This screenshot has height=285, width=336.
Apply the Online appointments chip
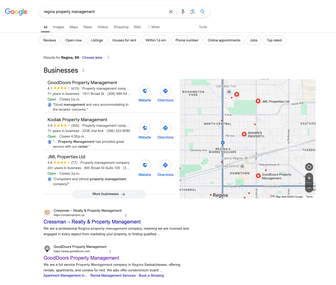(x=224, y=40)
